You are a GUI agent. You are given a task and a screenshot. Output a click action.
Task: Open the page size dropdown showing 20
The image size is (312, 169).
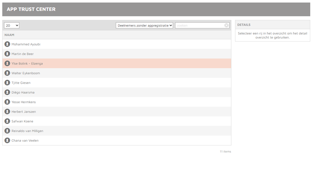pyautogui.click(x=12, y=25)
